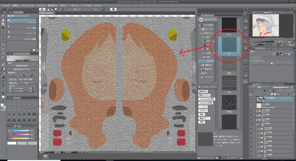This screenshot has width=296, height=161.
Task: Delete the selected sub tool
Action: coord(37,50)
